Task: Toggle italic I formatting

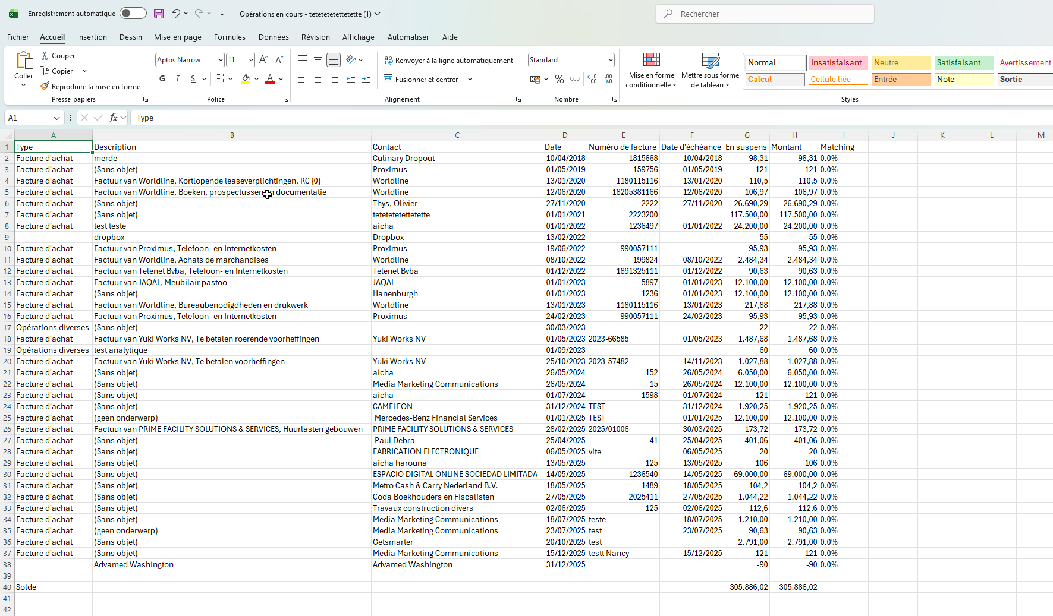Action: click(177, 79)
